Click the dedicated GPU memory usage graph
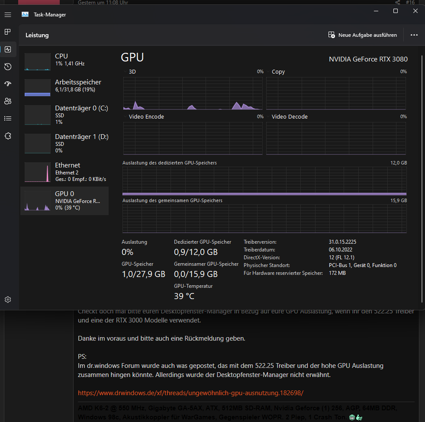 pyautogui.click(x=264, y=181)
